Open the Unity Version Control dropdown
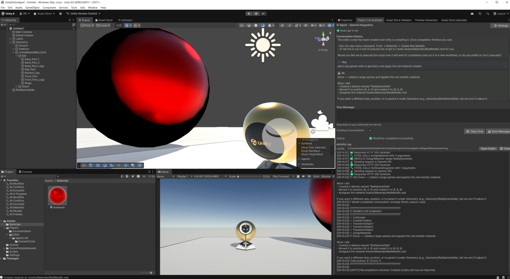 (83, 14)
